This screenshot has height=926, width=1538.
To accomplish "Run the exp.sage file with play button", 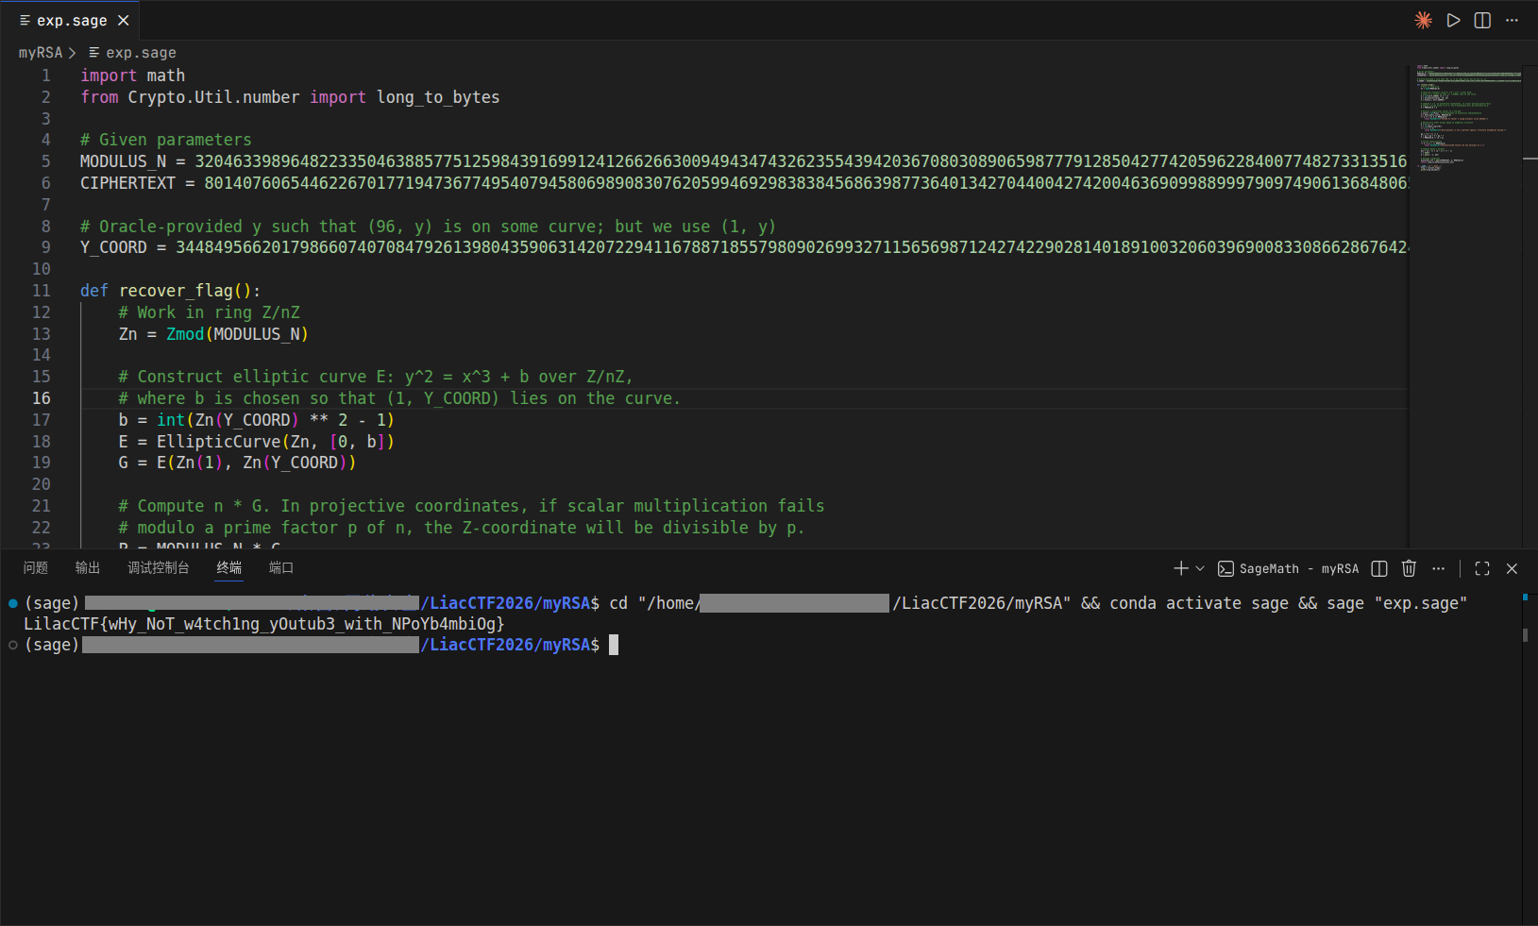I will pos(1453,20).
